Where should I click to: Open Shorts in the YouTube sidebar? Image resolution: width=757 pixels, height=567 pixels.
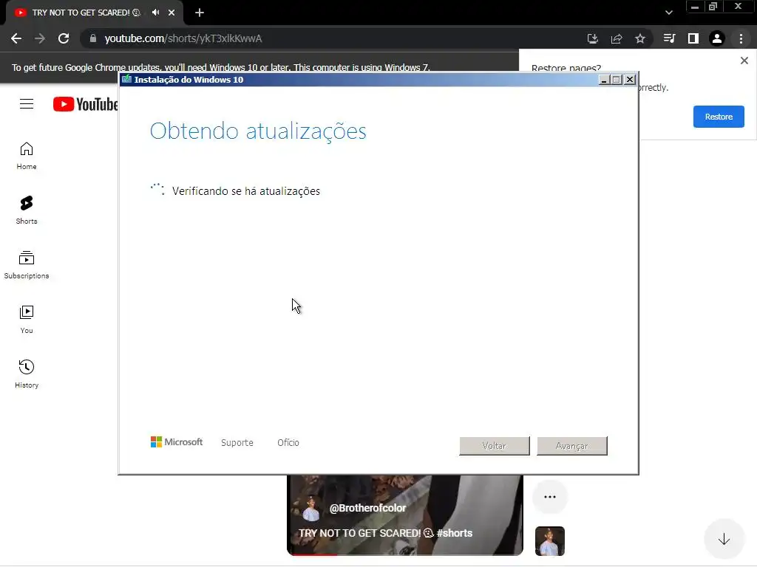click(x=27, y=210)
